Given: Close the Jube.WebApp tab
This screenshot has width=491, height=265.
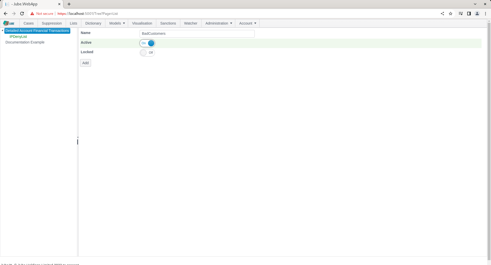Looking at the screenshot, I should (59, 4).
